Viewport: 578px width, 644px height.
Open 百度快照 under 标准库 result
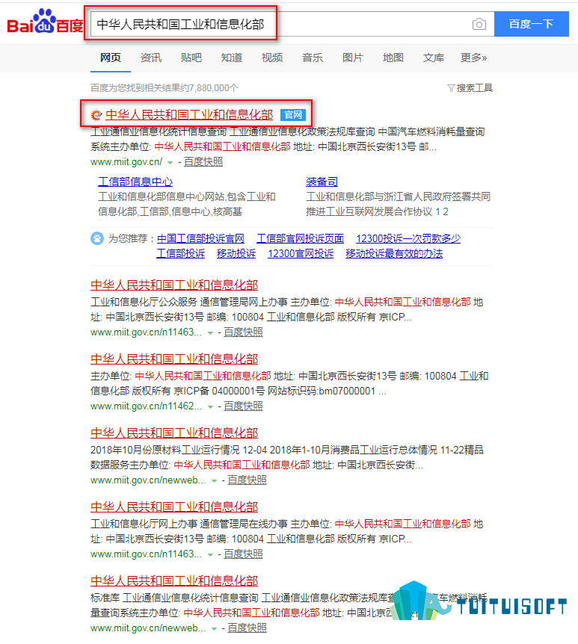click(247, 628)
